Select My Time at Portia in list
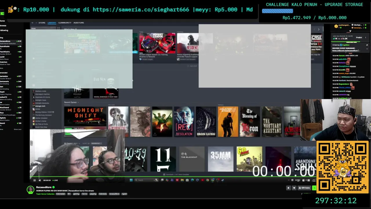 point(41,124)
